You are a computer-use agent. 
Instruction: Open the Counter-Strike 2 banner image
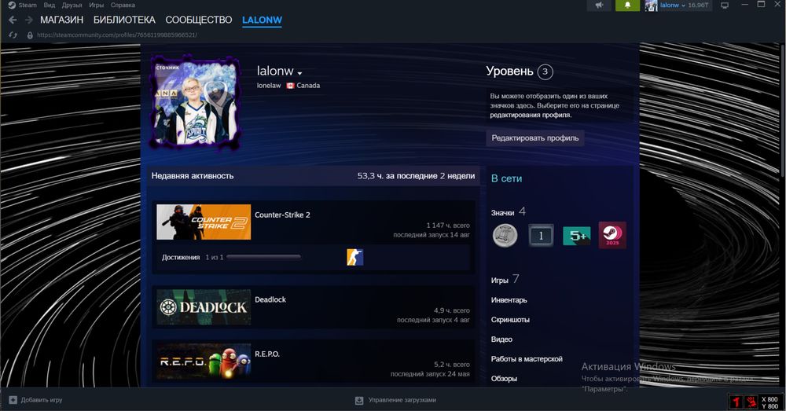pos(204,222)
